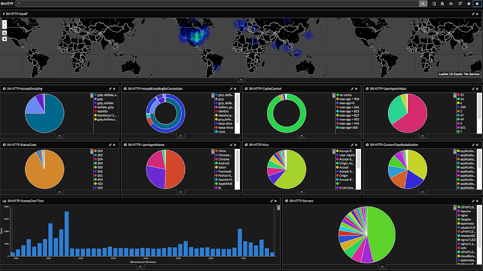Create a new dashboard via toolbar icon
The width and height of the screenshot is (483, 271).
click(434, 3)
